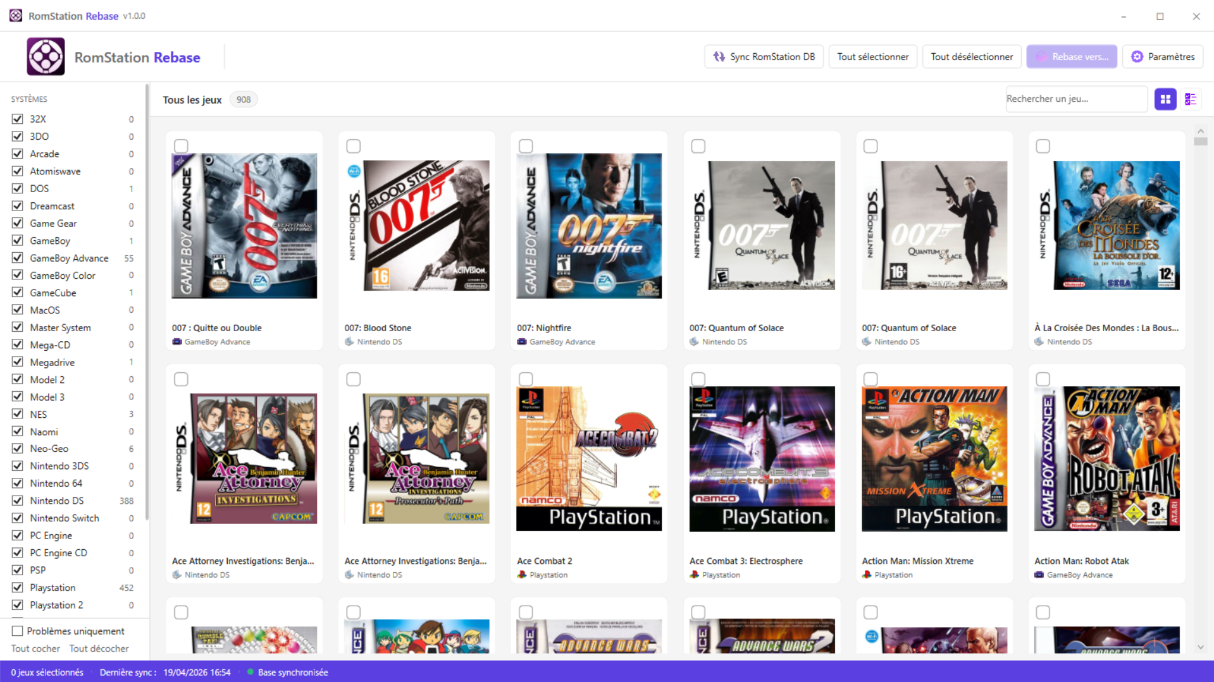
Task: Click the Tout cocher link
Action: 35,649
